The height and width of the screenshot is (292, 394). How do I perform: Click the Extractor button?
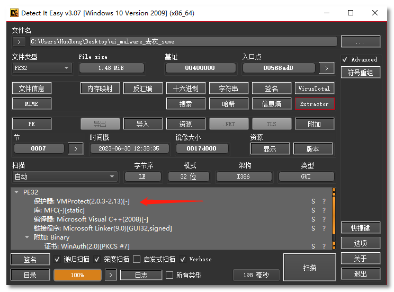[315, 104]
